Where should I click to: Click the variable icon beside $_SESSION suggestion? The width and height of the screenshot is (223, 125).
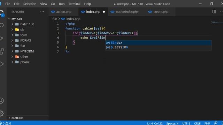[x=108, y=47]
